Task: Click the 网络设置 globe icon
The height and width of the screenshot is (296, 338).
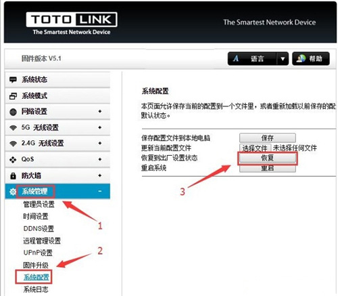Action: [13, 112]
